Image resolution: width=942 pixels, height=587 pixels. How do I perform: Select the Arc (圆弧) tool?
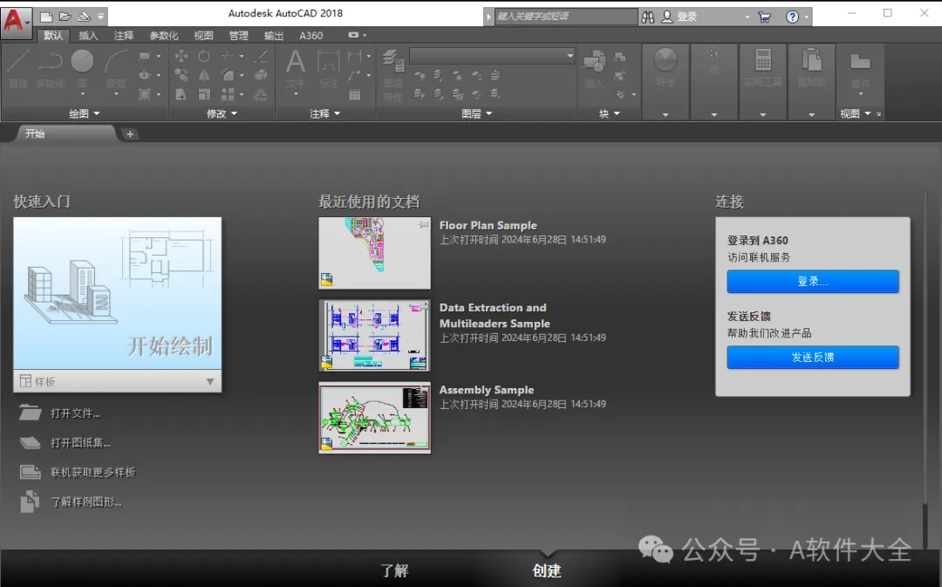point(116,68)
